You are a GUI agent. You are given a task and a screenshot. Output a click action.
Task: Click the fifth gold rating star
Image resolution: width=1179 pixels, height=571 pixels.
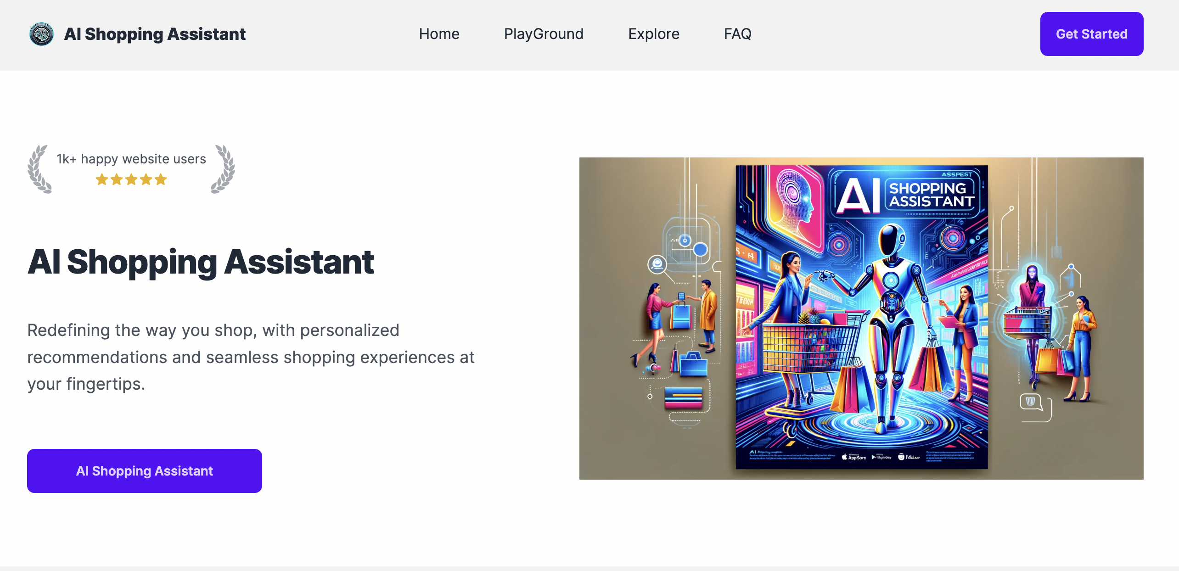tap(161, 179)
